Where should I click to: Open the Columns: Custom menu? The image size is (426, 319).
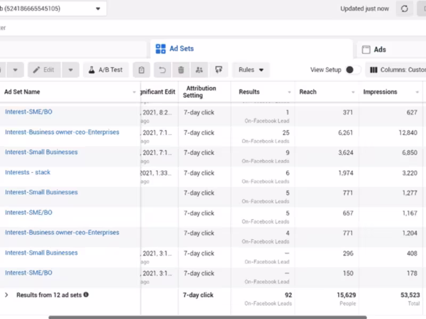(397, 70)
